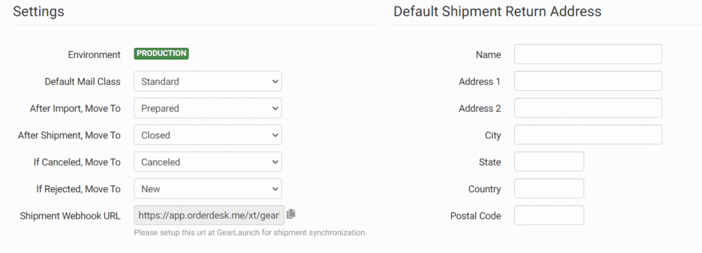Focus the City text field
The height and width of the screenshot is (253, 702).
pyautogui.click(x=588, y=135)
